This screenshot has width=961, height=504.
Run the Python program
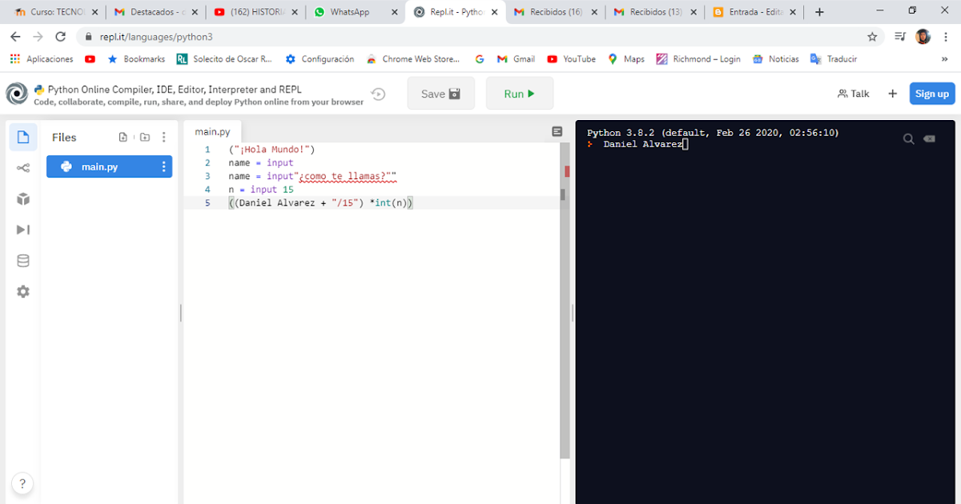coord(519,93)
